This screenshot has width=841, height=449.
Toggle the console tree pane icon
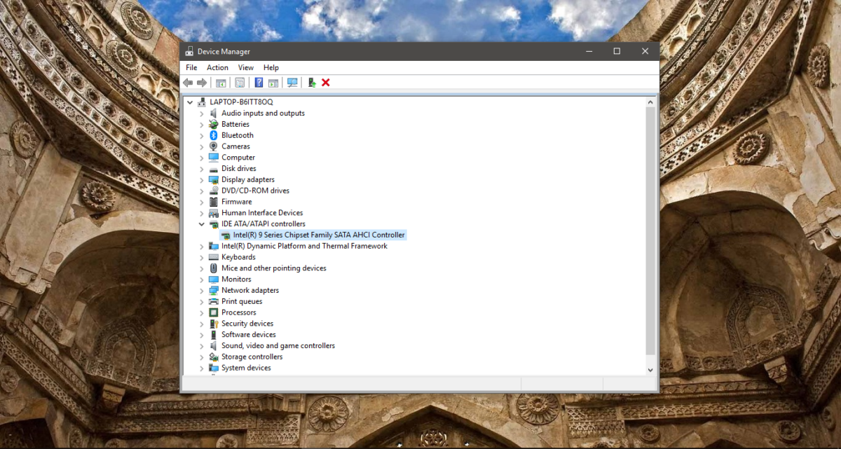(x=220, y=82)
